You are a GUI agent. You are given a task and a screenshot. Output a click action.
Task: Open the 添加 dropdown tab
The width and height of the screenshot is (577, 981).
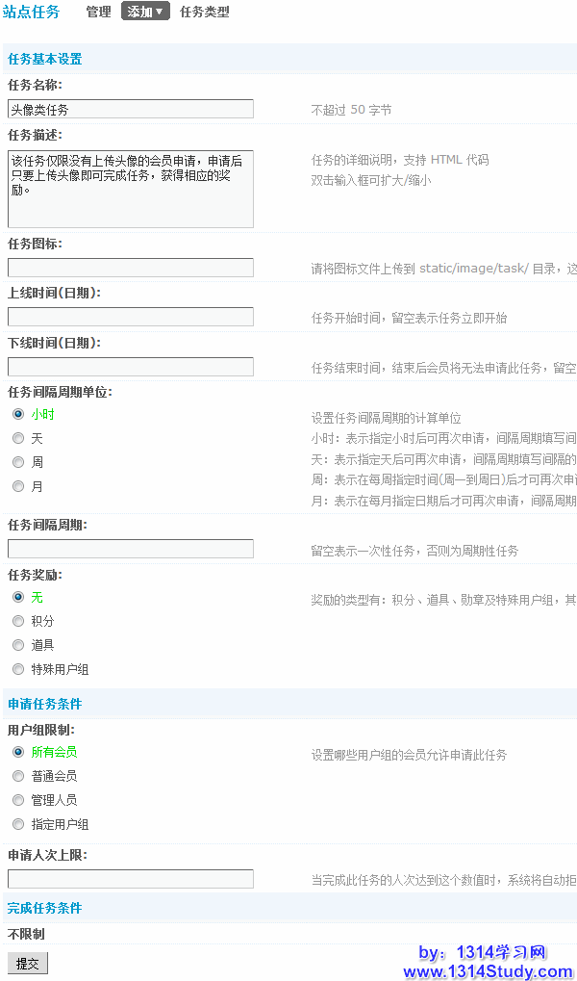pyautogui.click(x=145, y=13)
